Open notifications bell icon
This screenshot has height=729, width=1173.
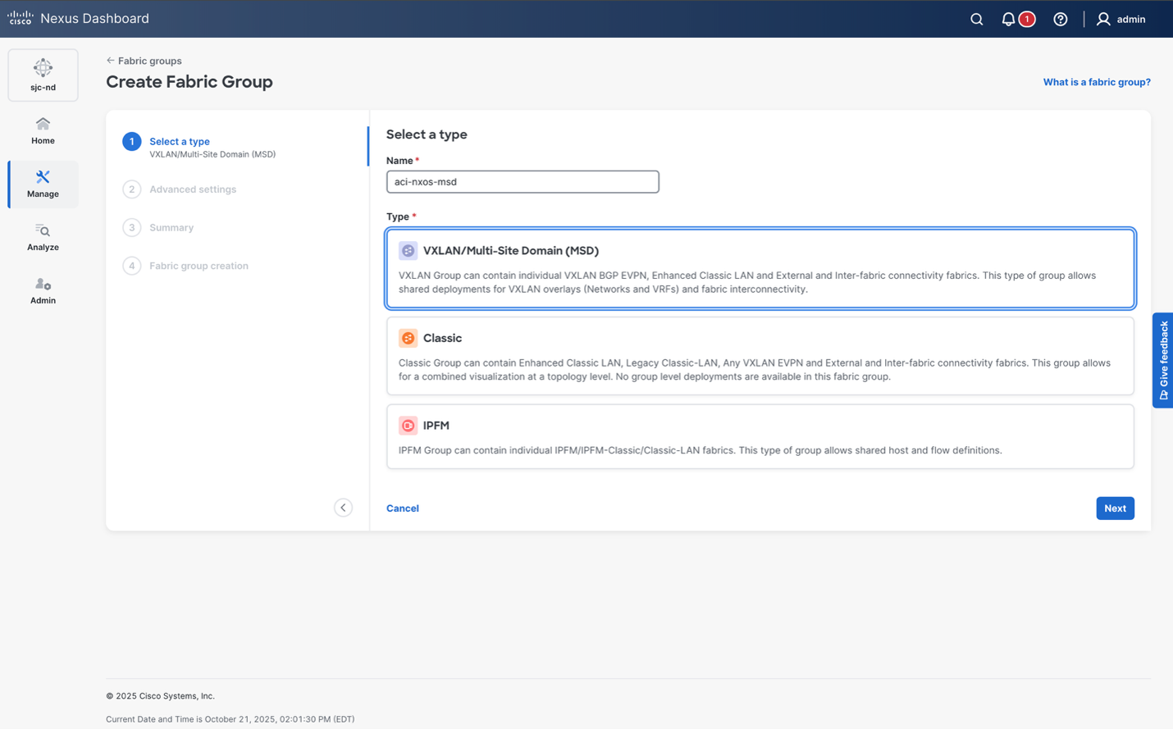point(1008,19)
